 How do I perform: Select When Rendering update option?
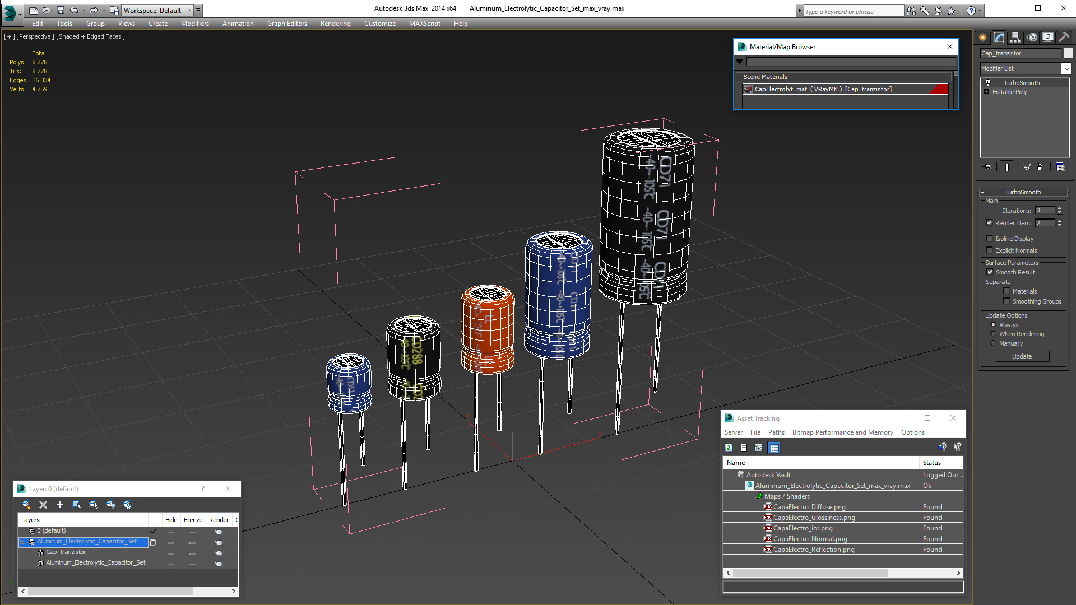pos(994,334)
